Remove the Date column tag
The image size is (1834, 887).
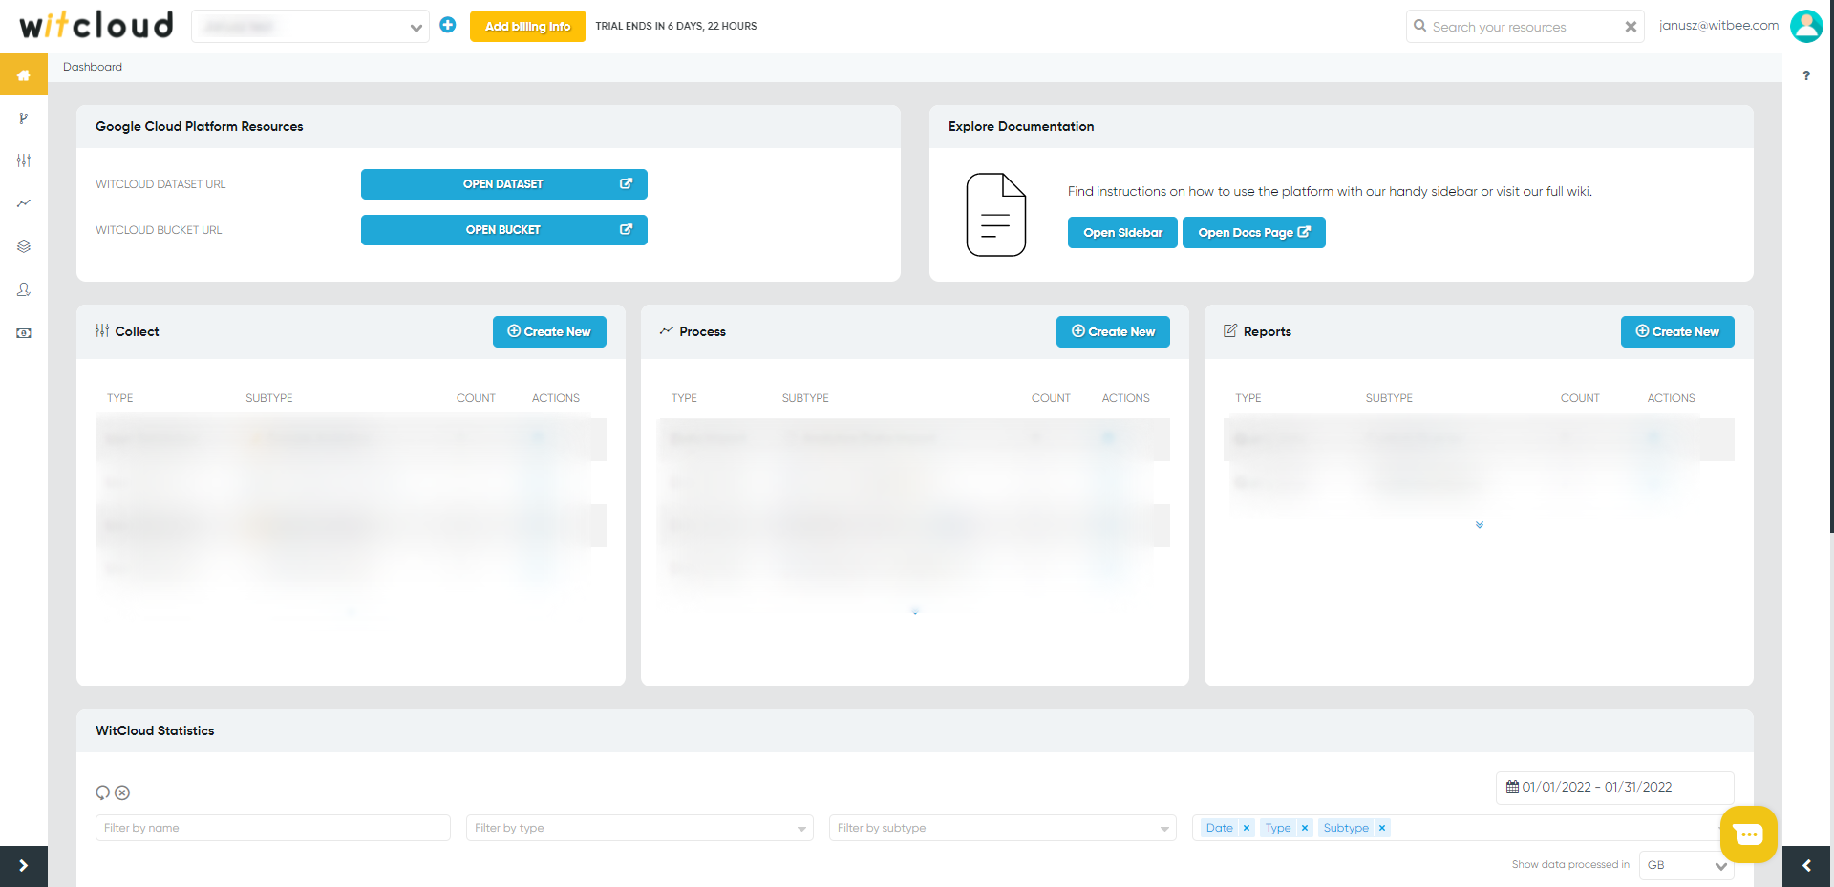[x=1247, y=828]
